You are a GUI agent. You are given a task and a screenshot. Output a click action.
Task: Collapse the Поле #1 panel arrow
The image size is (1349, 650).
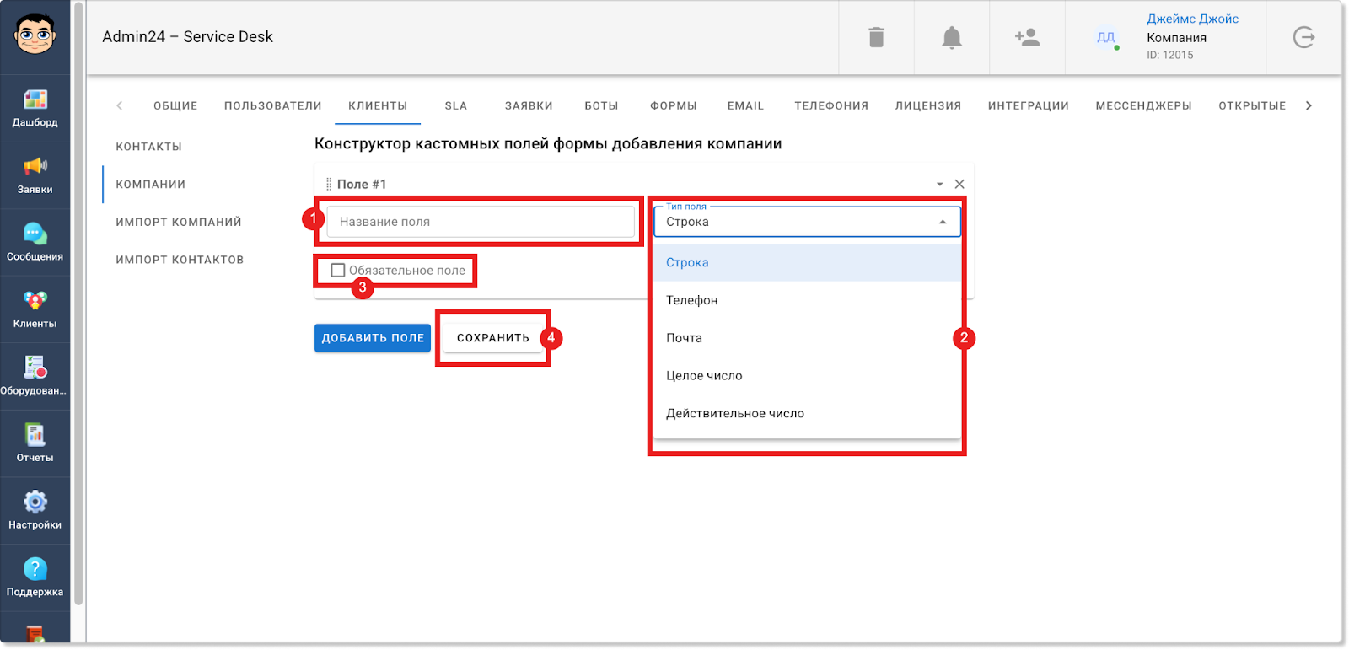[939, 184]
